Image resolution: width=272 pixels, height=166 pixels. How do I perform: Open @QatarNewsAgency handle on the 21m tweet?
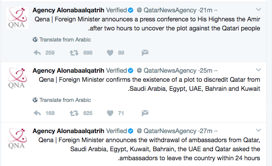click(x=167, y=10)
